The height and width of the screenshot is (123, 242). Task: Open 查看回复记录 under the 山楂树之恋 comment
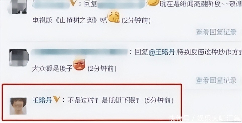(216, 32)
